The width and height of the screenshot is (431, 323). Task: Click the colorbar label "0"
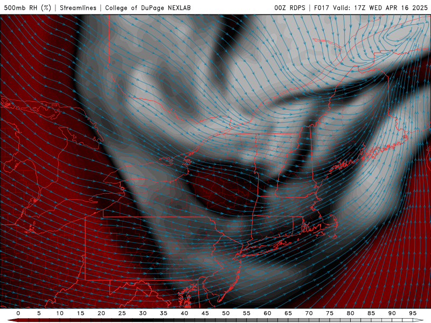click(18, 313)
